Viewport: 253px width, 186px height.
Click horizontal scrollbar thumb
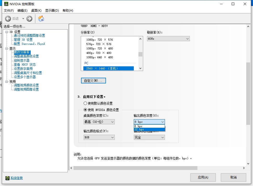135,168
